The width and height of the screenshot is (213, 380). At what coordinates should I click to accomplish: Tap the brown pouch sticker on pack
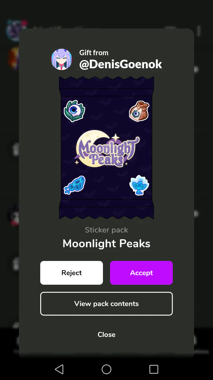pos(139,111)
